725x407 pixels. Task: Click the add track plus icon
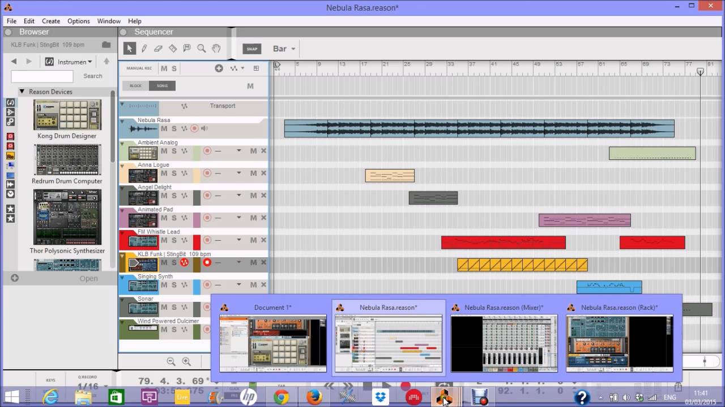(x=219, y=68)
